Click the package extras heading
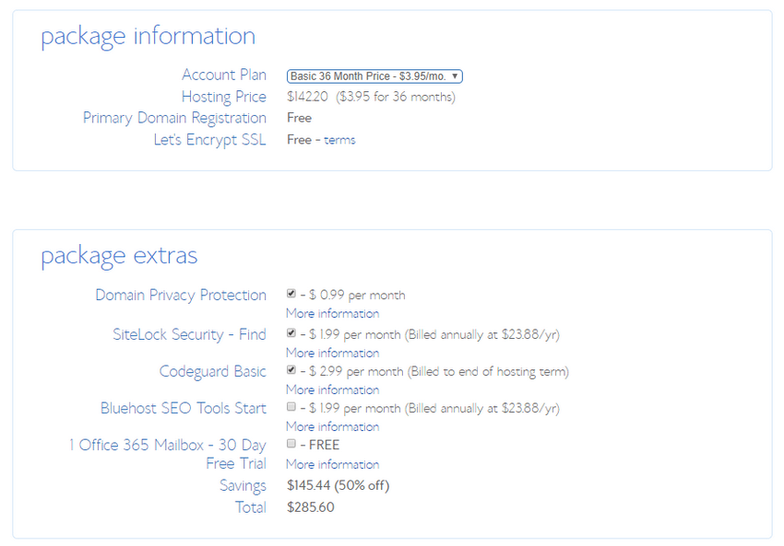This screenshot has width=784, height=546. coord(119,256)
